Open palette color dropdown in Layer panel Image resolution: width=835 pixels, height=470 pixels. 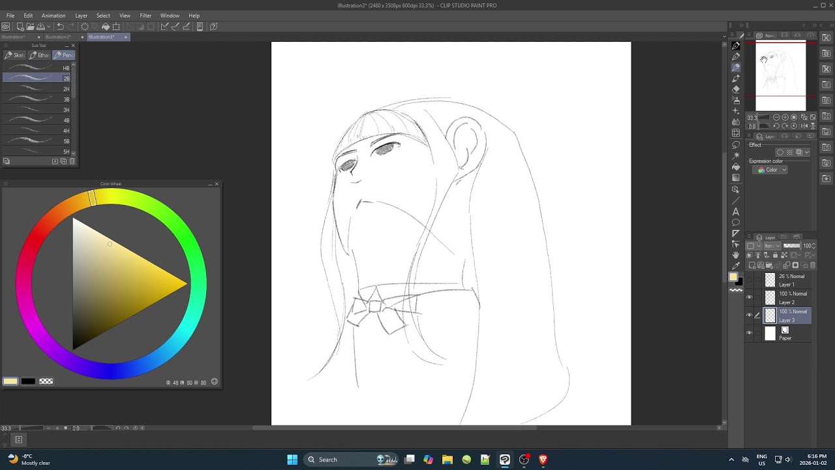coord(753,246)
